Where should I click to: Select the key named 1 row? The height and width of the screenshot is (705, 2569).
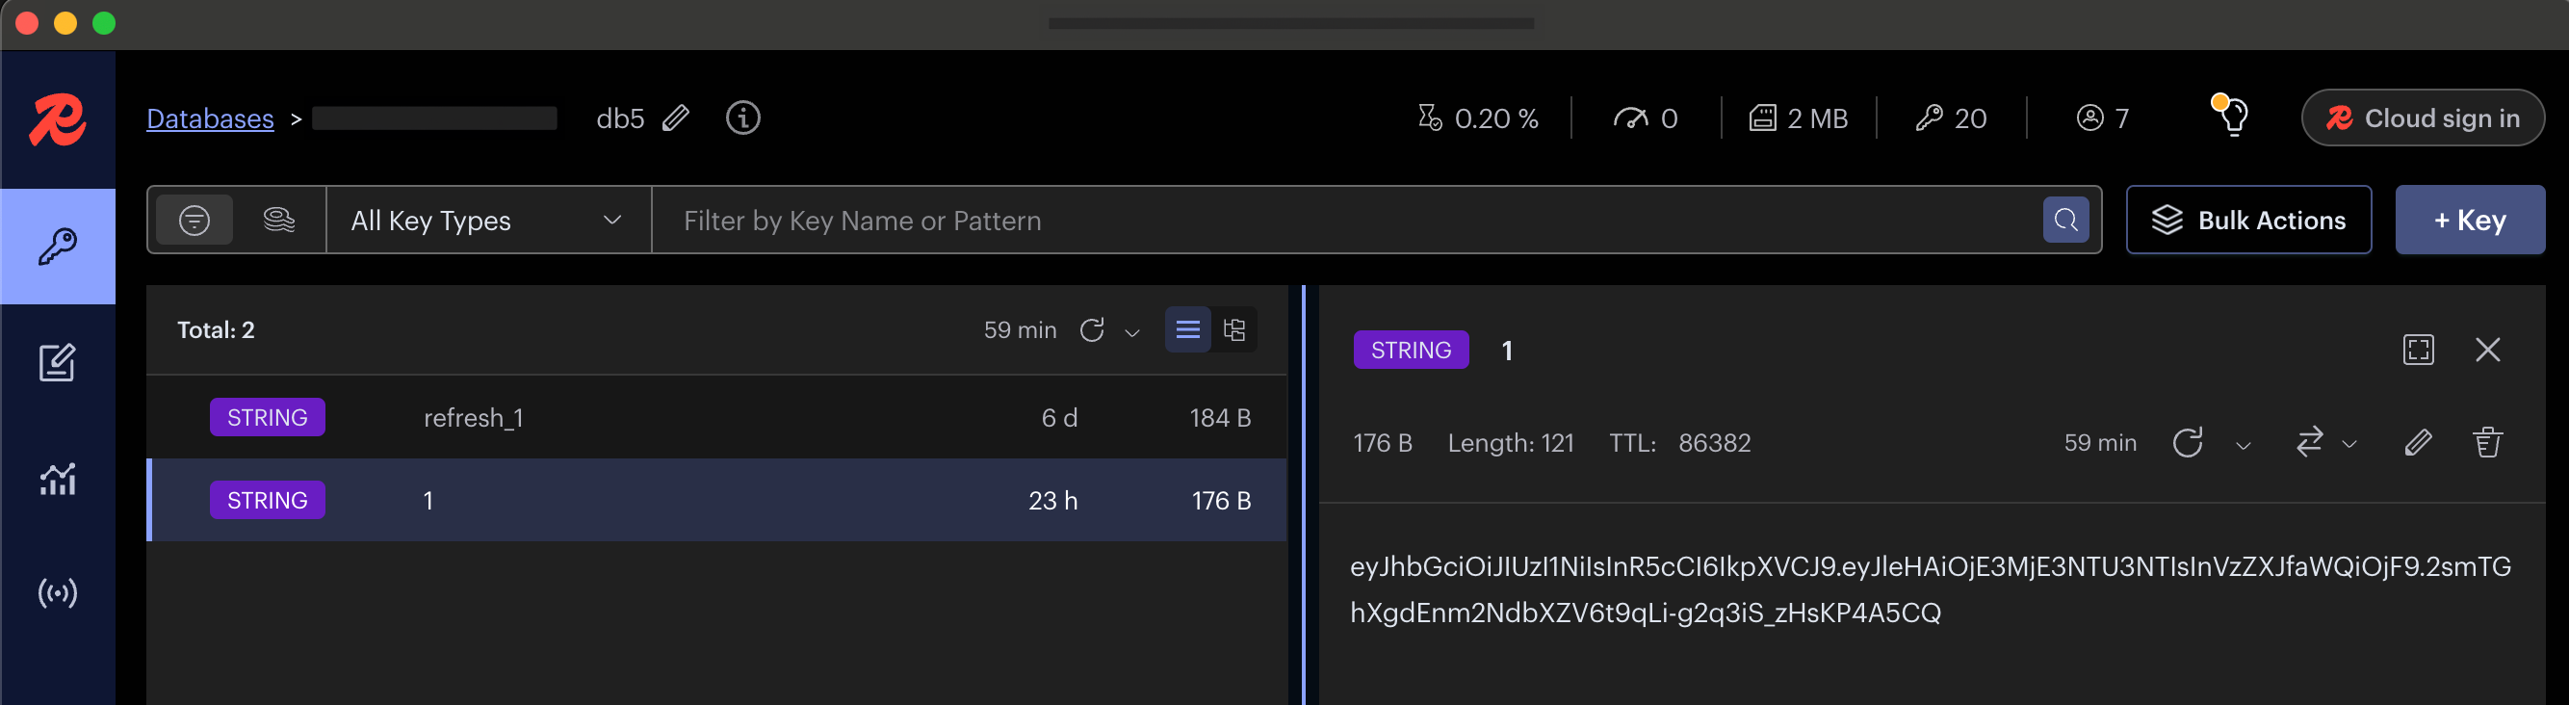717,500
